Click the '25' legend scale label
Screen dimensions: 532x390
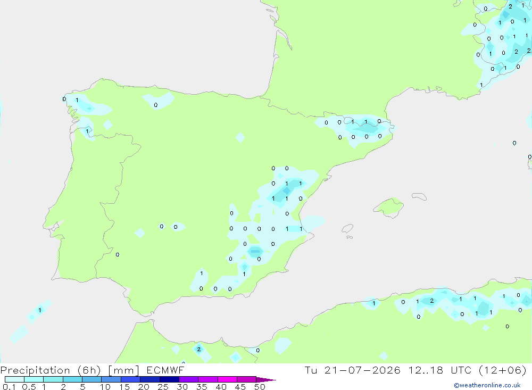(x=163, y=387)
